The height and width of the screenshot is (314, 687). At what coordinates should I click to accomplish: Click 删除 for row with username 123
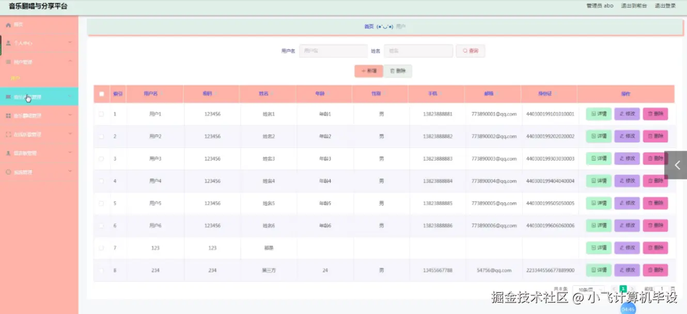click(x=655, y=248)
